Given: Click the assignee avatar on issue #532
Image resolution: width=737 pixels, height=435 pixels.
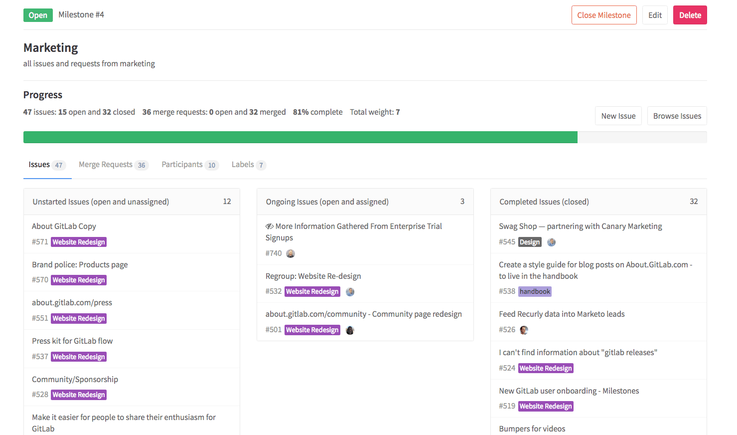Looking at the screenshot, I should click(350, 291).
